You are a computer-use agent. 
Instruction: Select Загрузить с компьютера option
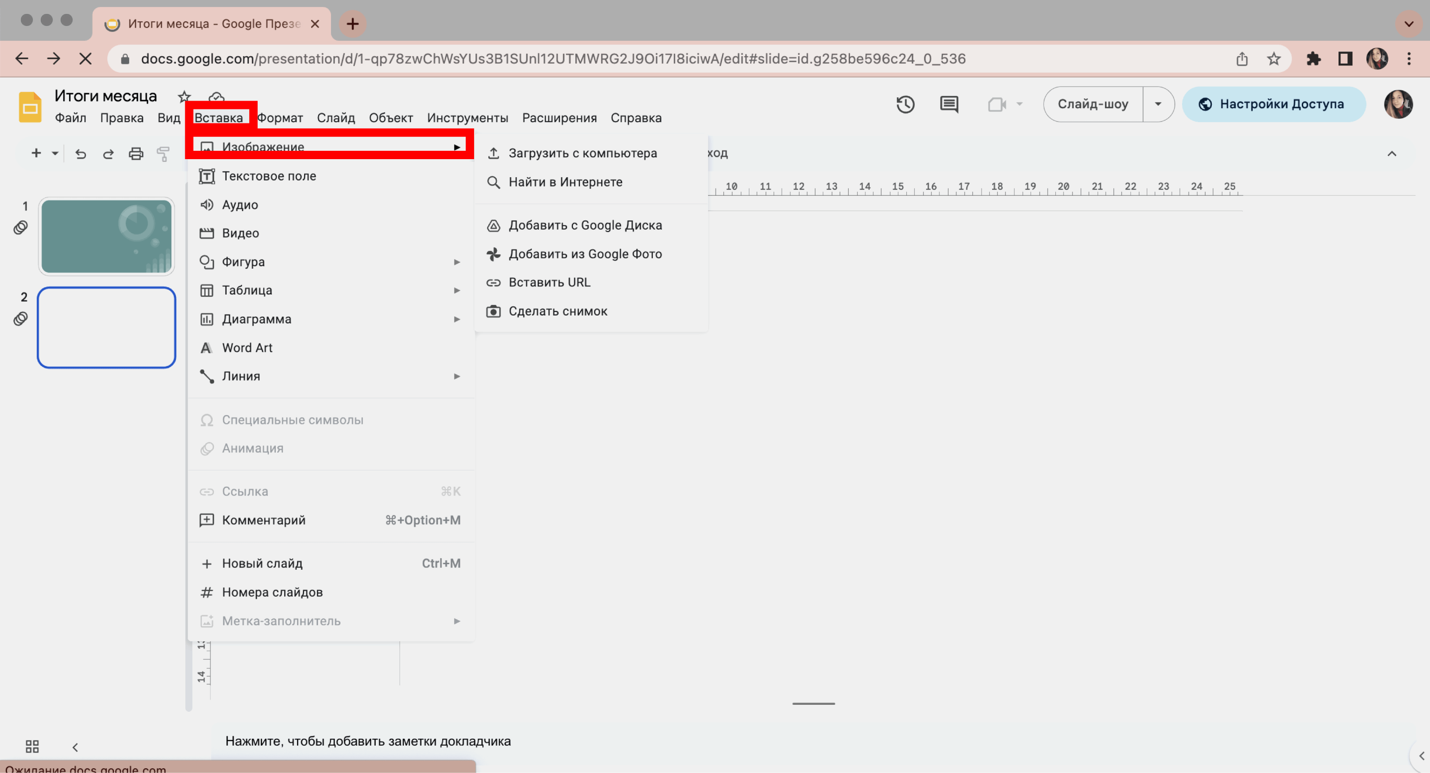click(x=582, y=152)
